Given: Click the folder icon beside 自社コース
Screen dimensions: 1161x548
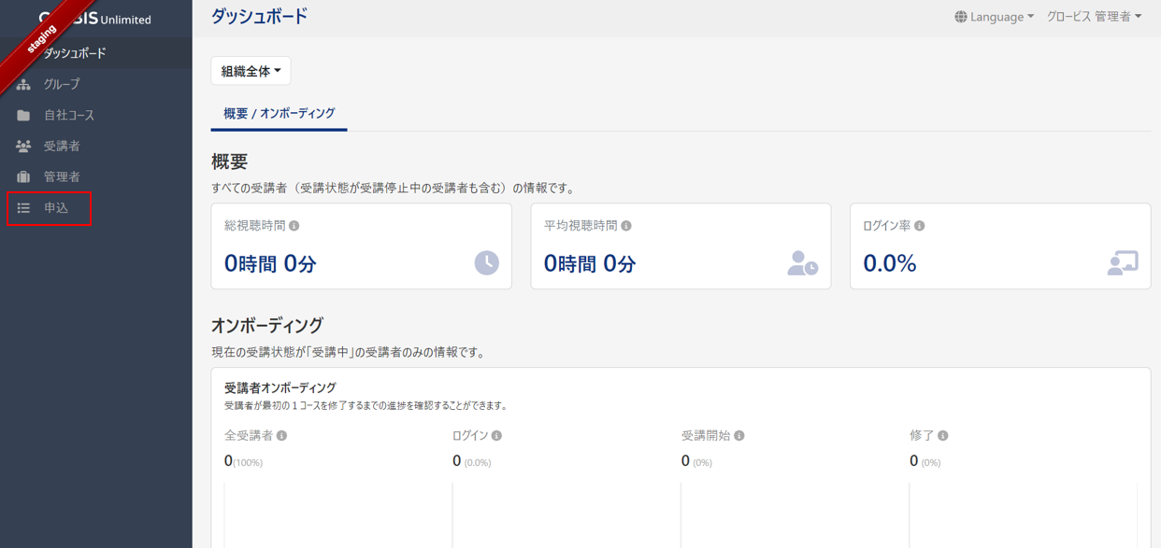Looking at the screenshot, I should click(x=23, y=116).
